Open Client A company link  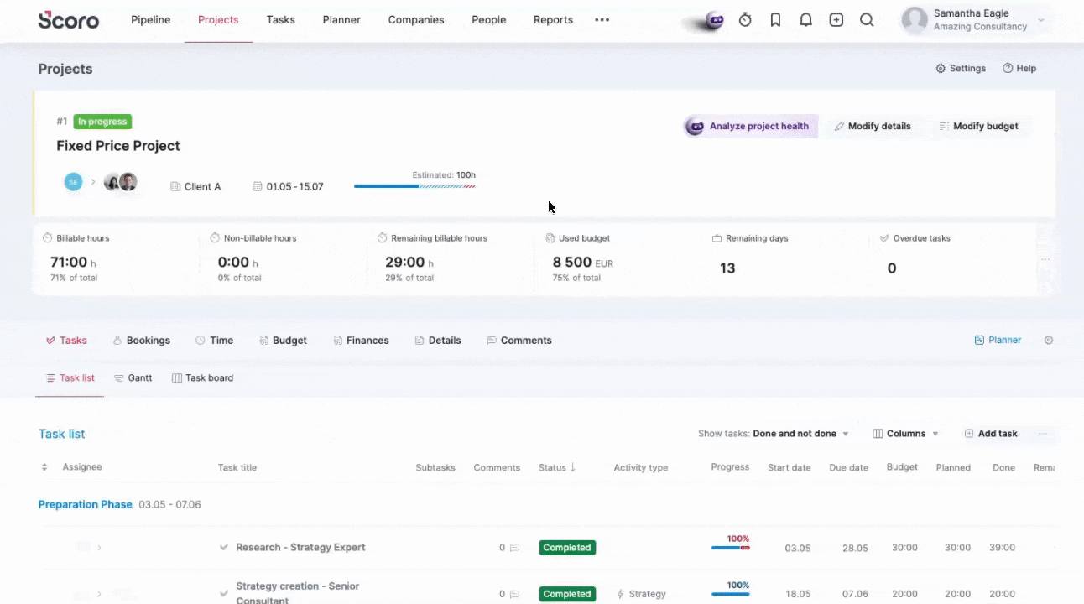(x=195, y=186)
